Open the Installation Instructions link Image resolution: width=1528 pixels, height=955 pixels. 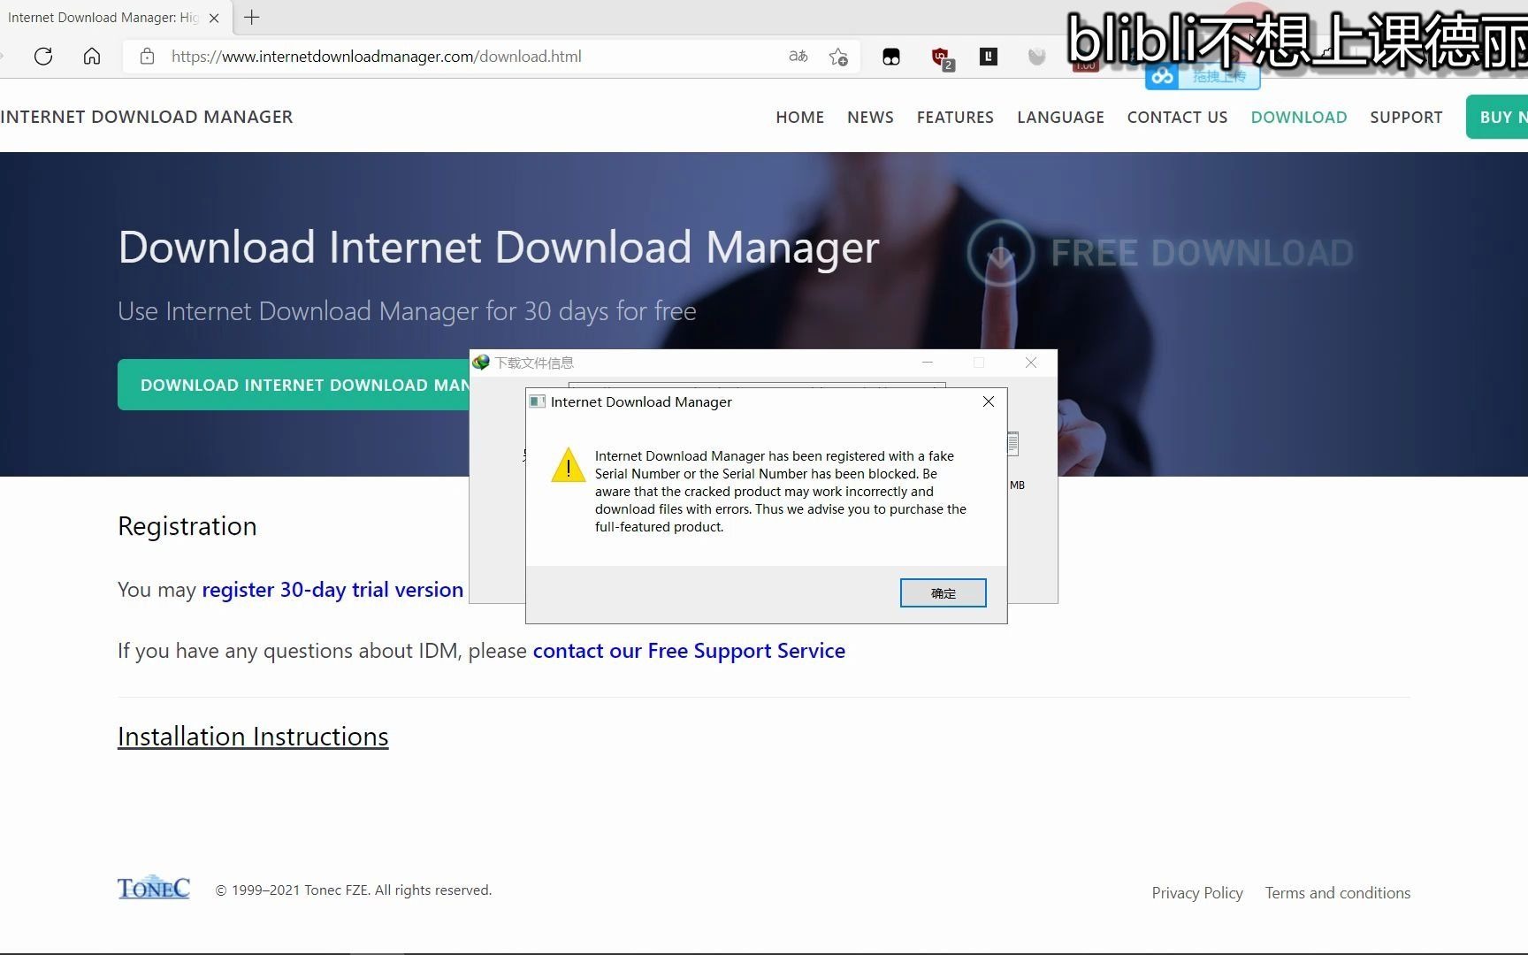pyautogui.click(x=253, y=737)
